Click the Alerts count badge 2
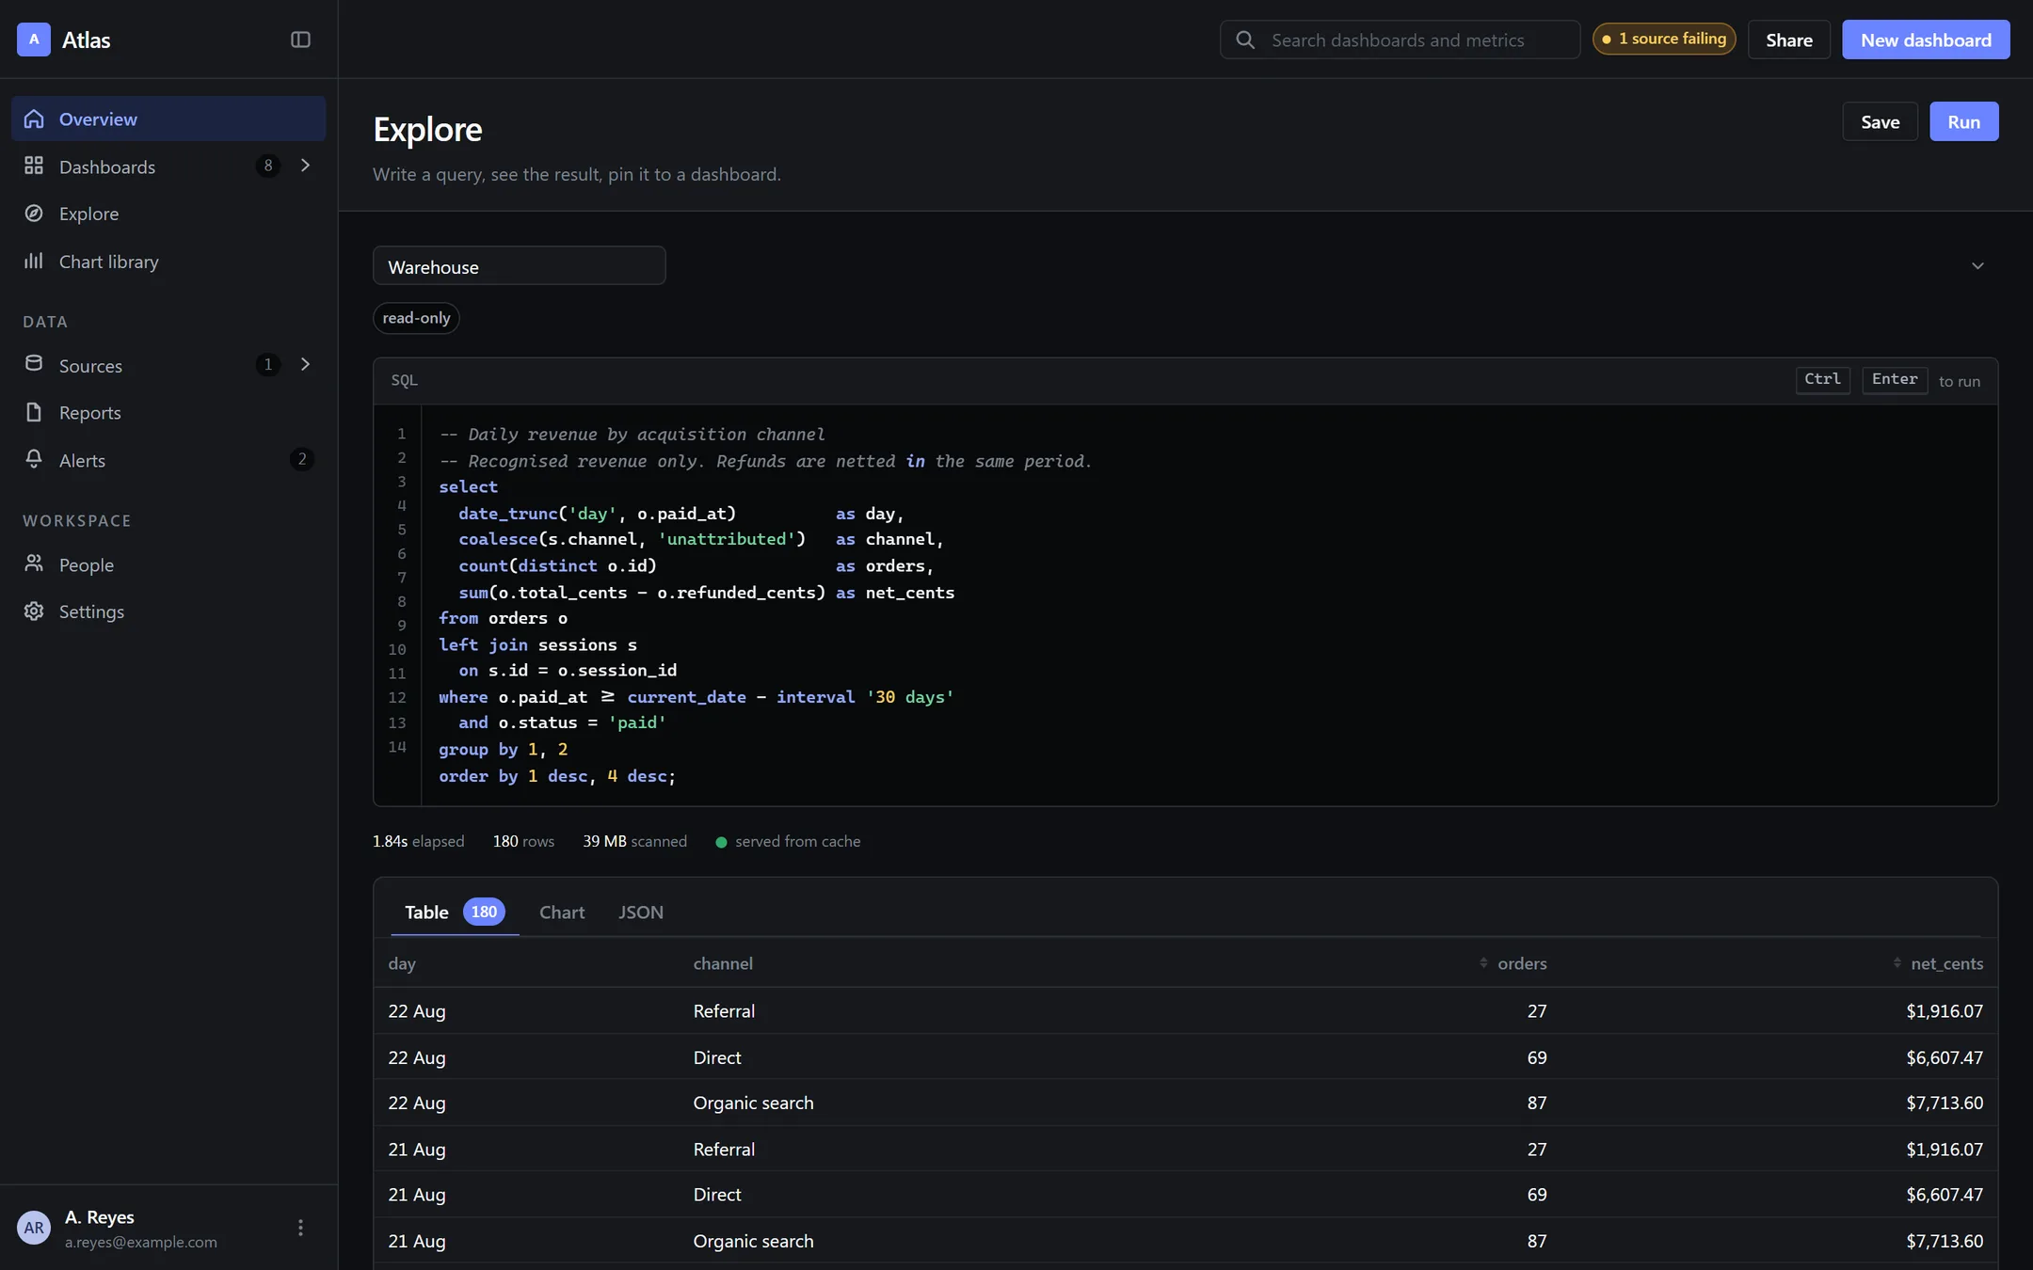This screenshot has width=2033, height=1270. pyautogui.click(x=301, y=459)
